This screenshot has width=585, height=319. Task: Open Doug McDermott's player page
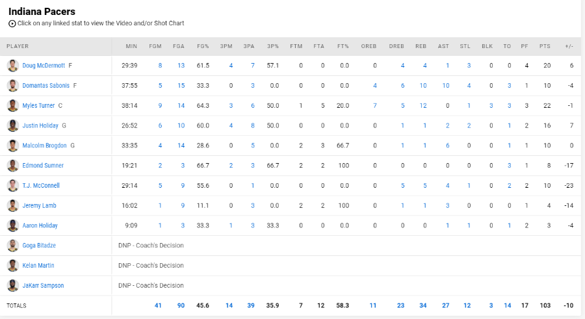point(44,66)
